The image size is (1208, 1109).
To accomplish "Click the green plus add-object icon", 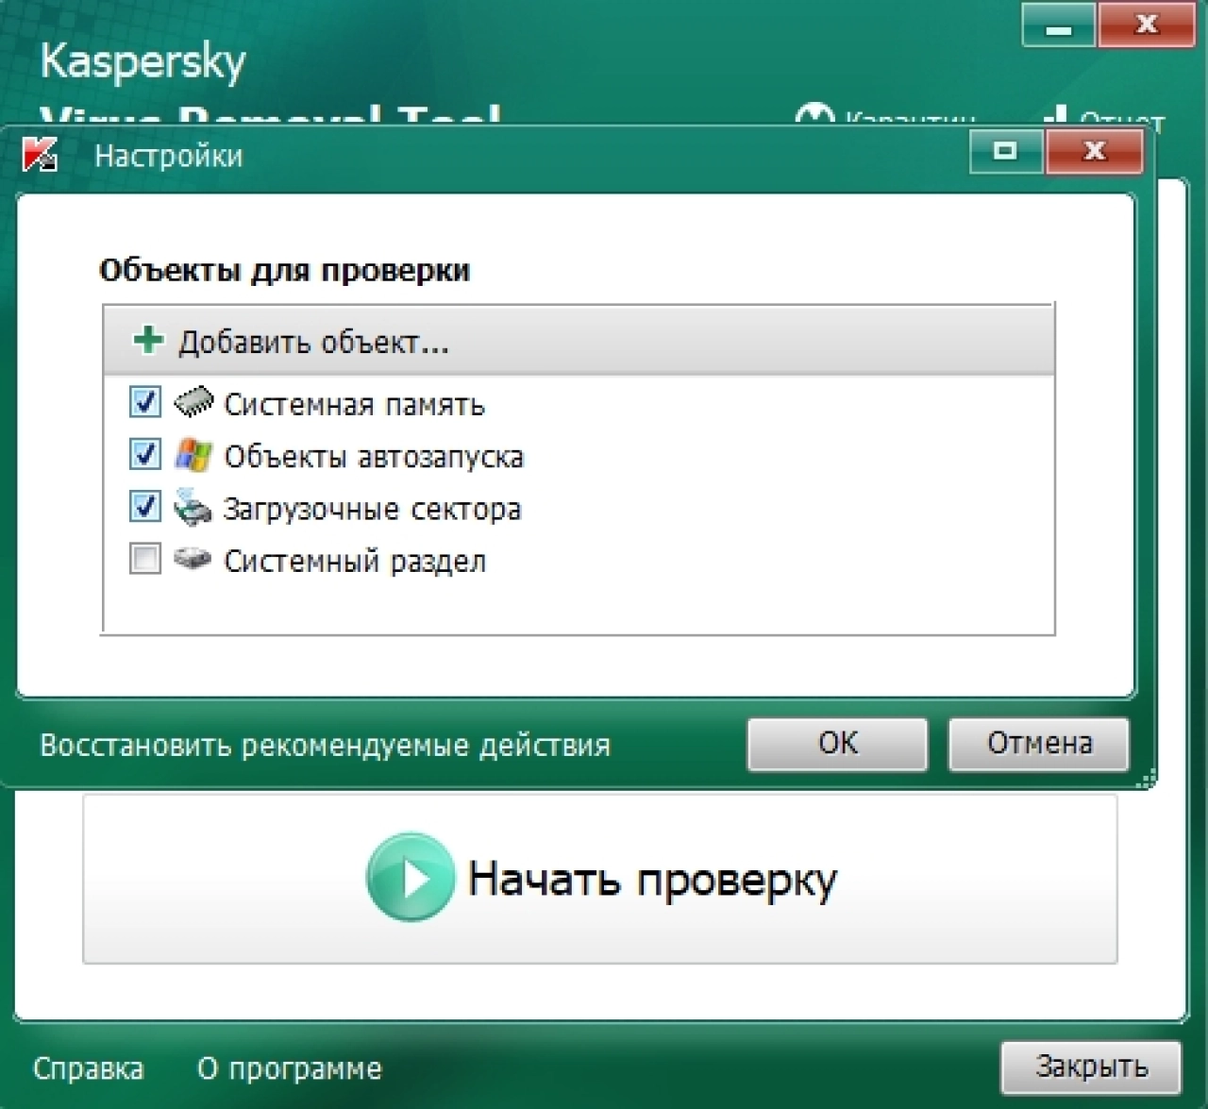I will click(x=148, y=340).
